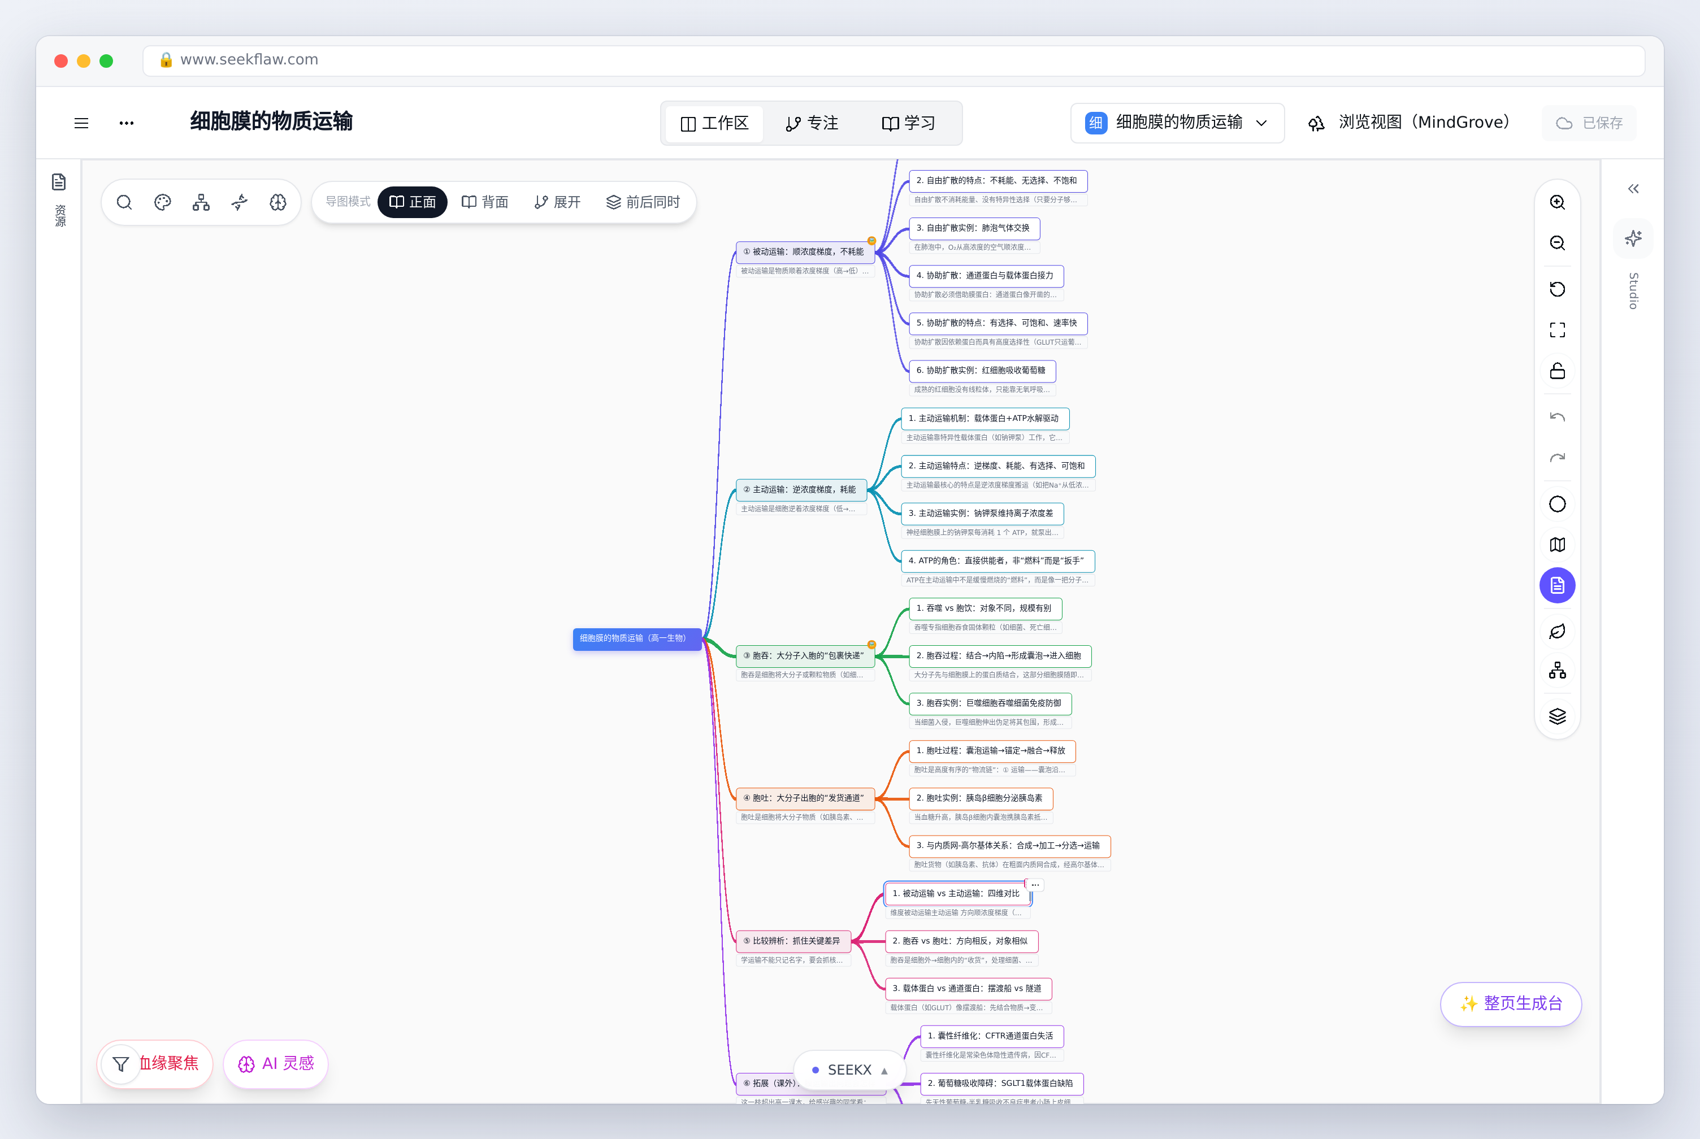Screen dimensions: 1700x1139
Task: Toggle the highlighted document notes button
Action: tap(1557, 585)
